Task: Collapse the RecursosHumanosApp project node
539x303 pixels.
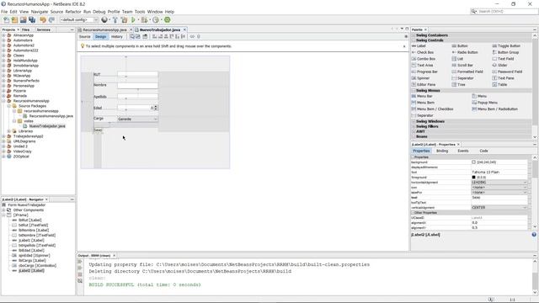Action: tap(3, 101)
